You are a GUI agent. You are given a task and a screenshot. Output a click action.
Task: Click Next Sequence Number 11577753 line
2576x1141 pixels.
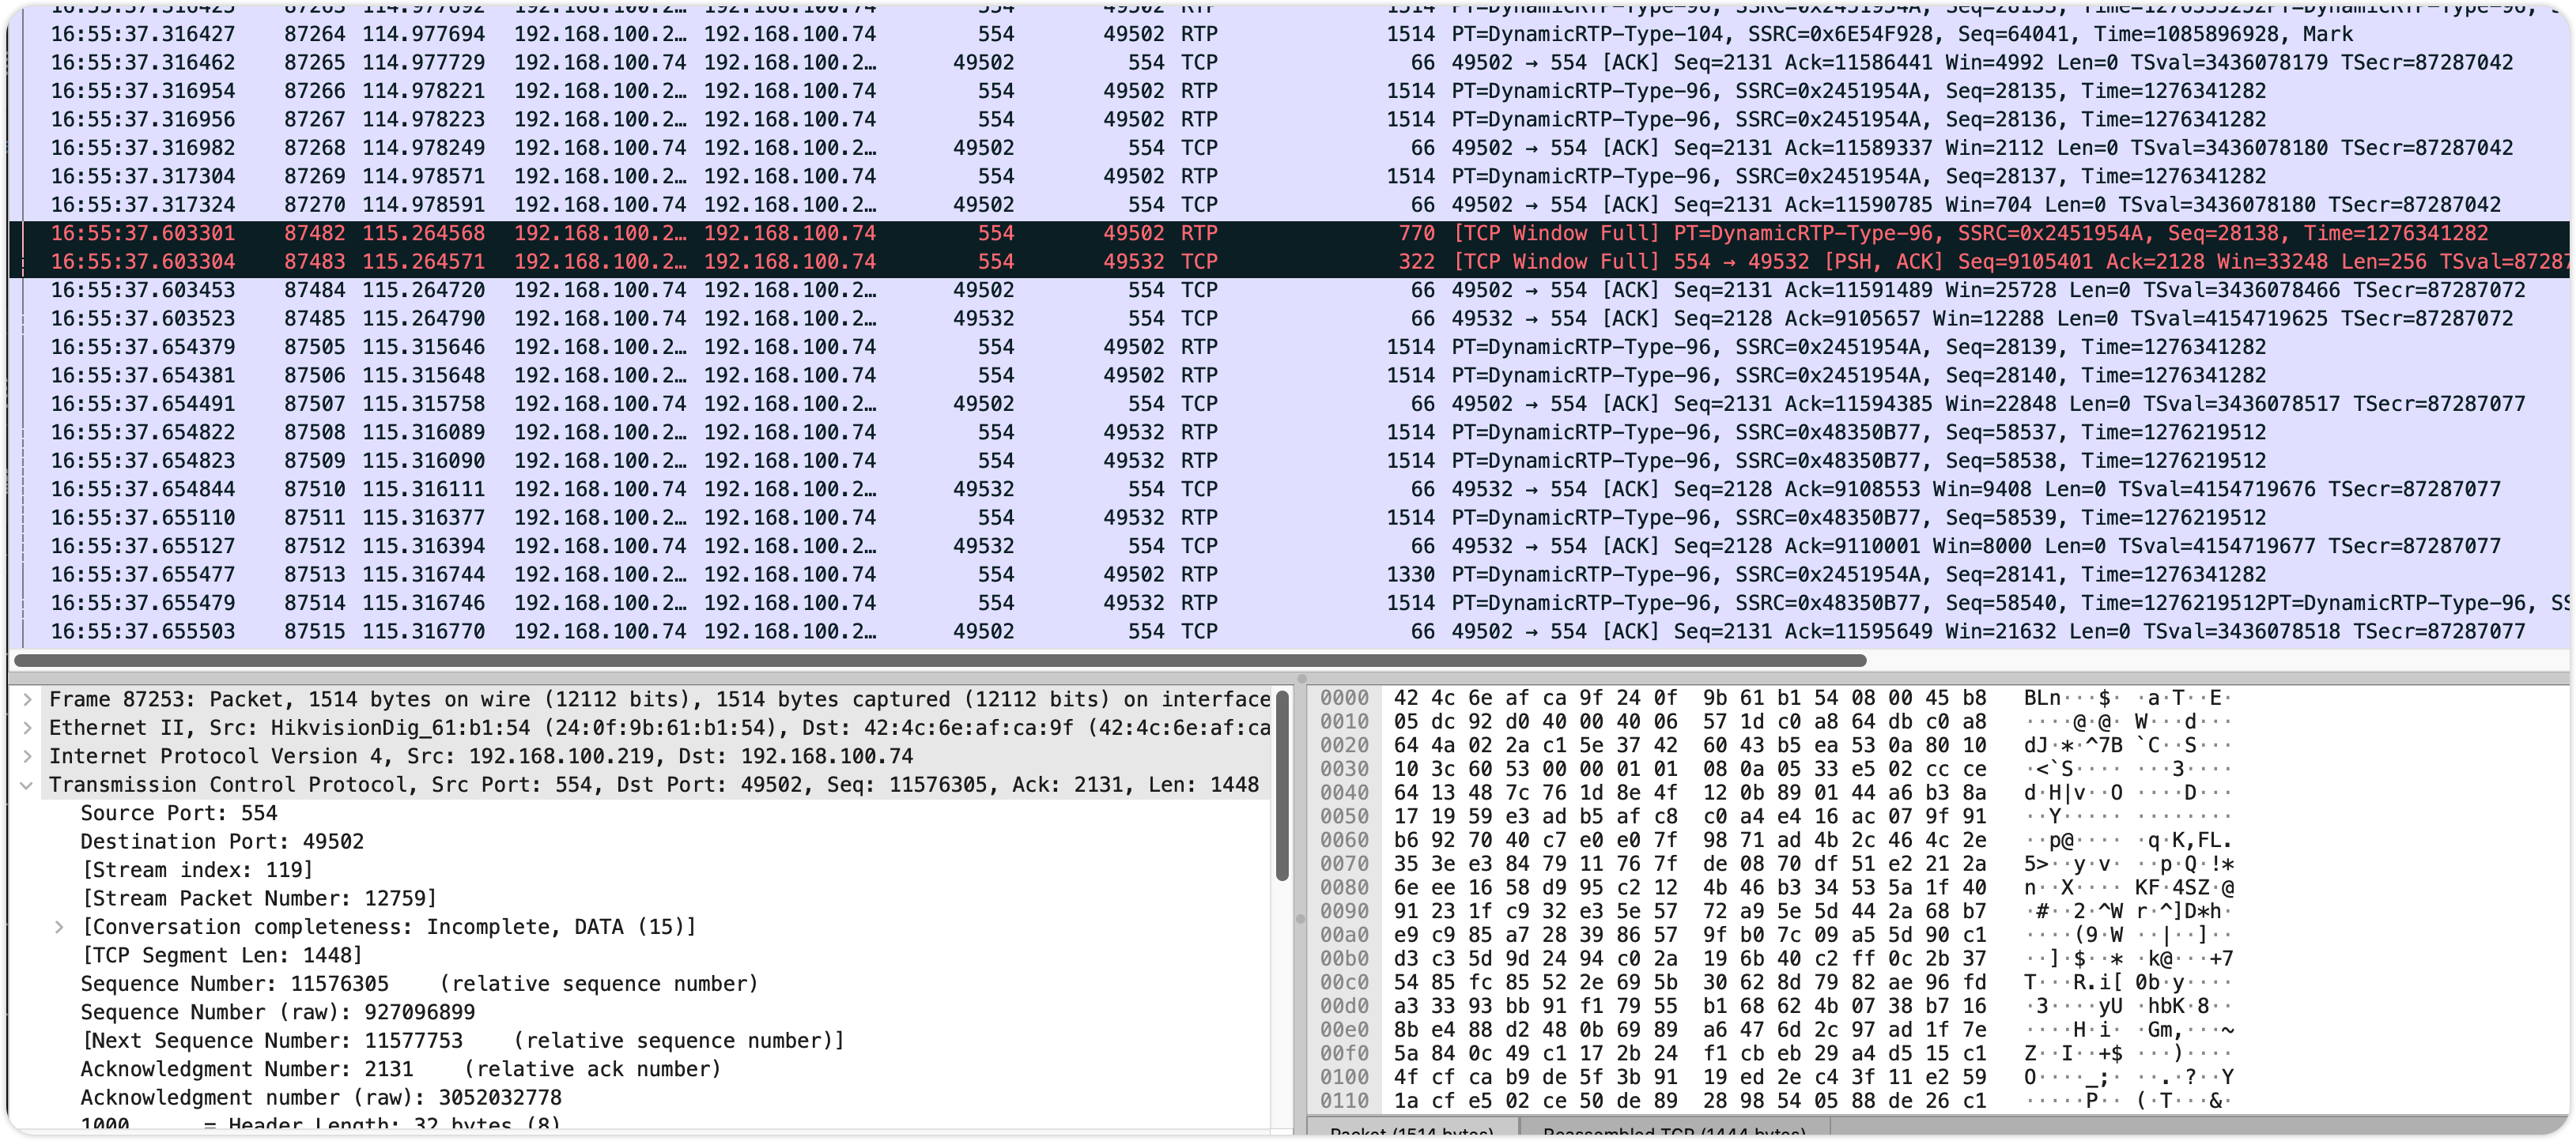[x=462, y=1041]
